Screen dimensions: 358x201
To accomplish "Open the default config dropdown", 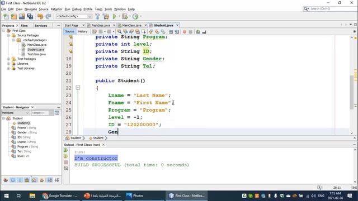I will 74,16.
